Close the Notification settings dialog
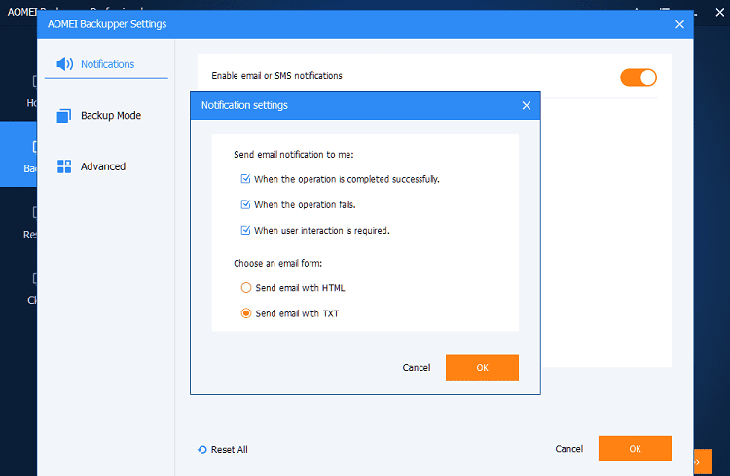 click(x=526, y=106)
